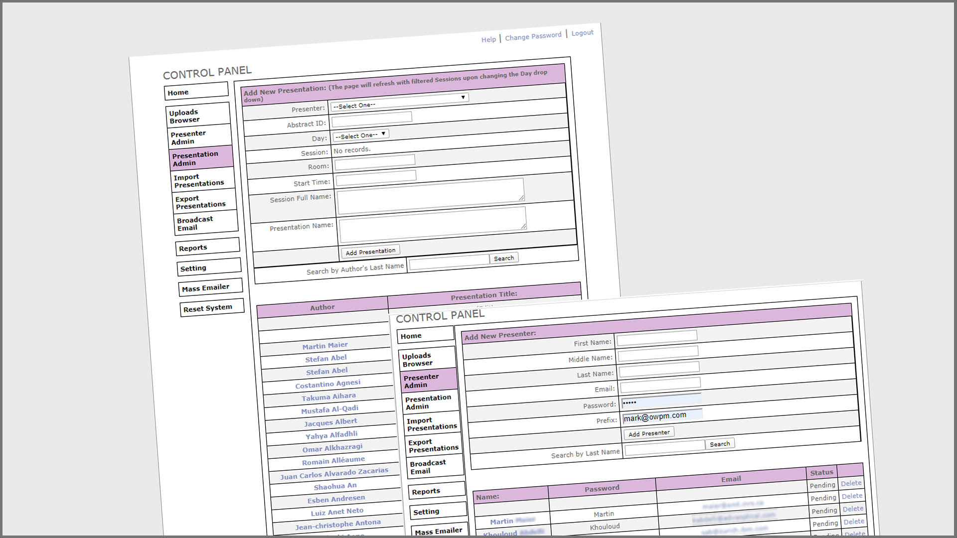Click the Add Presentation button

370,252
